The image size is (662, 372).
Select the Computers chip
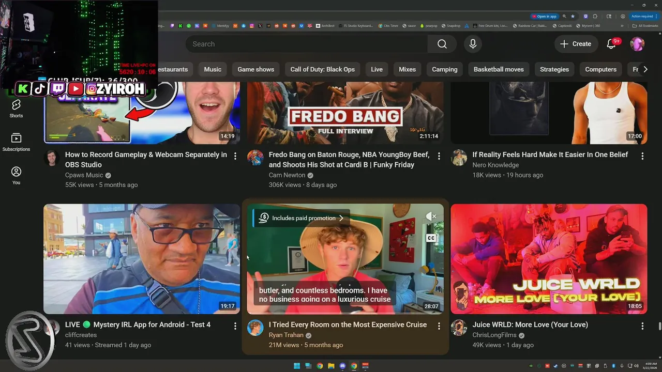(601, 69)
